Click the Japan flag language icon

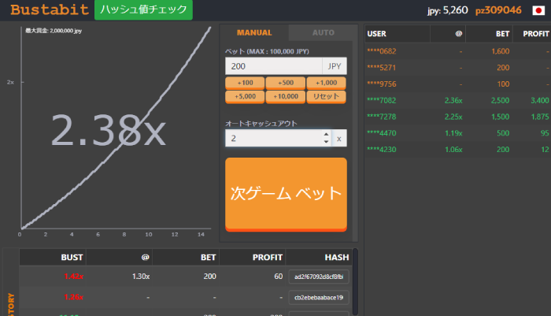pos(538,11)
